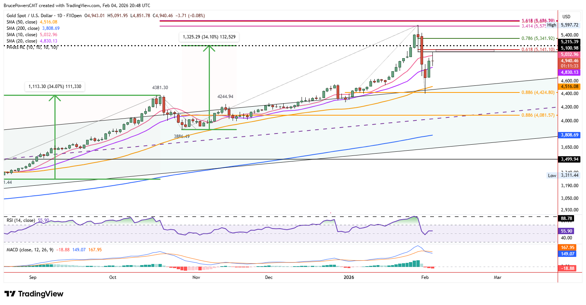Click the 2026 label on time axis
Image resolution: width=586 pixels, height=305 pixels.
pyautogui.click(x=349, y=277)
